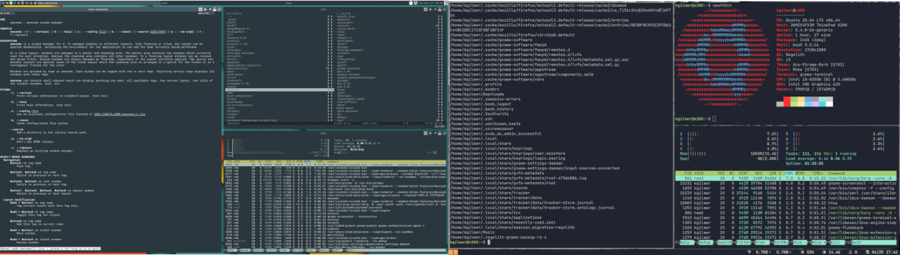Select the /usr/bin/compton process row
The height and width of the screenshot is (255, 900).
pyautogui.click(x=787, y=188)
